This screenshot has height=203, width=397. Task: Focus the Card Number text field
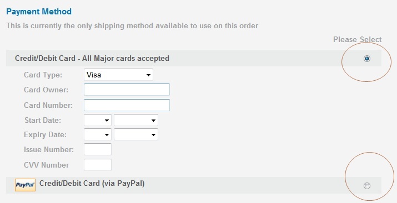tap(127, 105)
